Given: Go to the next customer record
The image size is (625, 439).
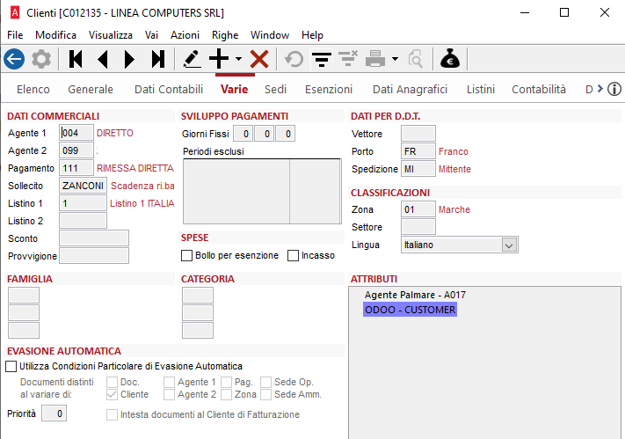Looking at the screenshot, I should point(130,59).
